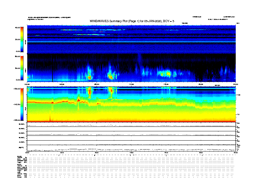Click the WIND/WAVES Summary Plot title
Screen dimensions: 254x196
click(132, 21)
